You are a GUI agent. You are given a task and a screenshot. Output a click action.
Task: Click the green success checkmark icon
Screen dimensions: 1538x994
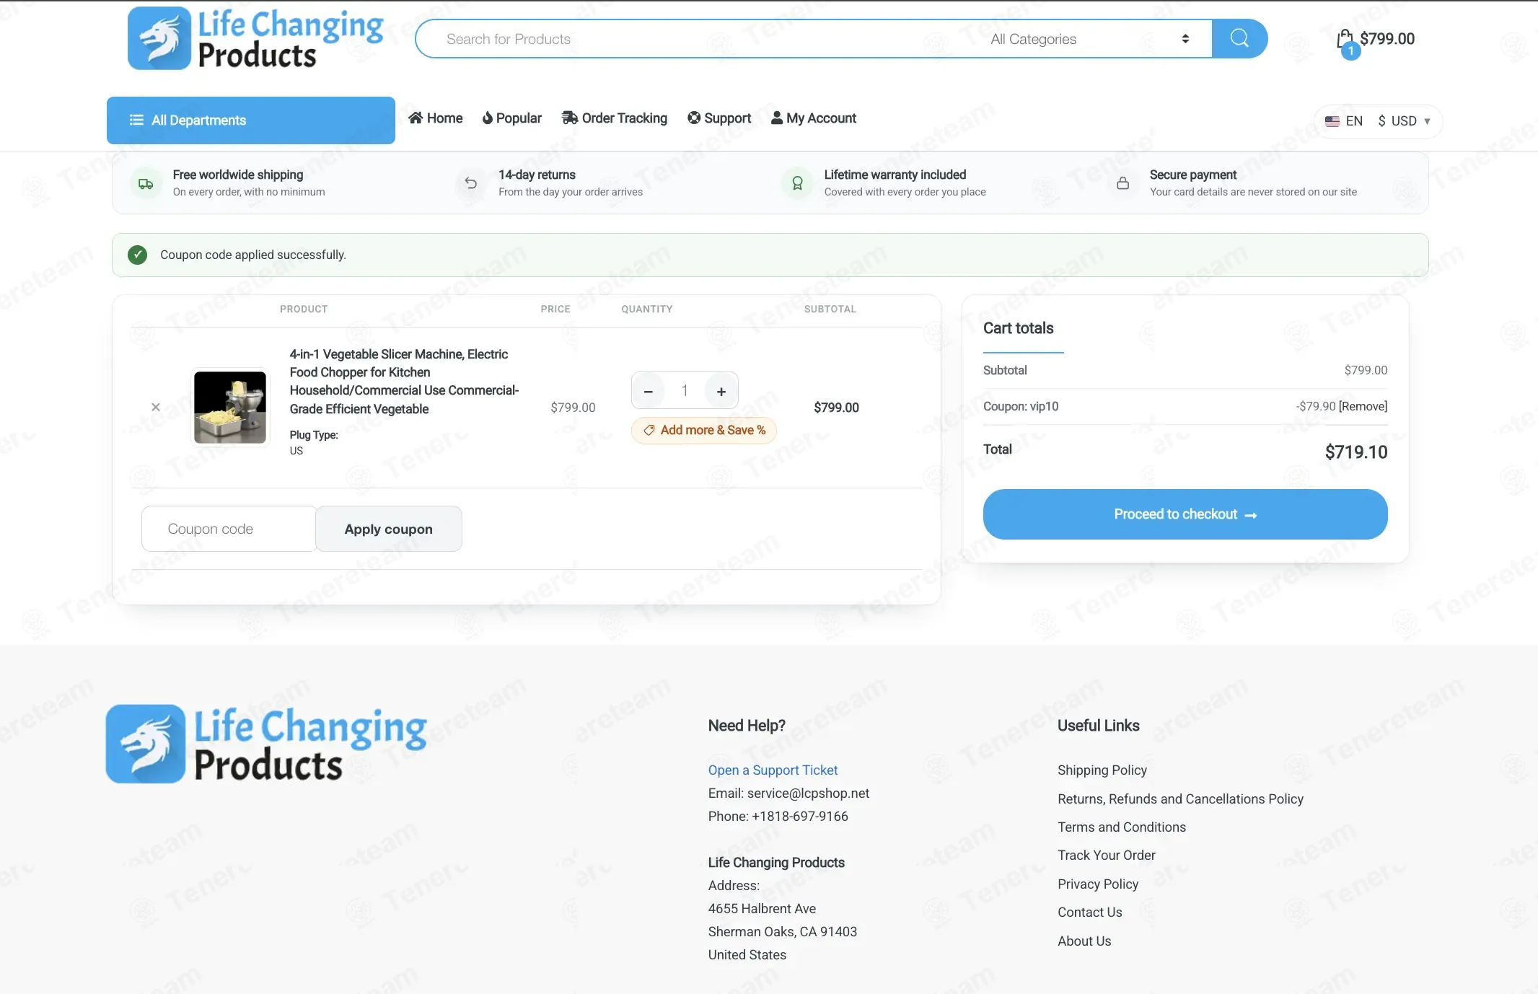(137, 255)
